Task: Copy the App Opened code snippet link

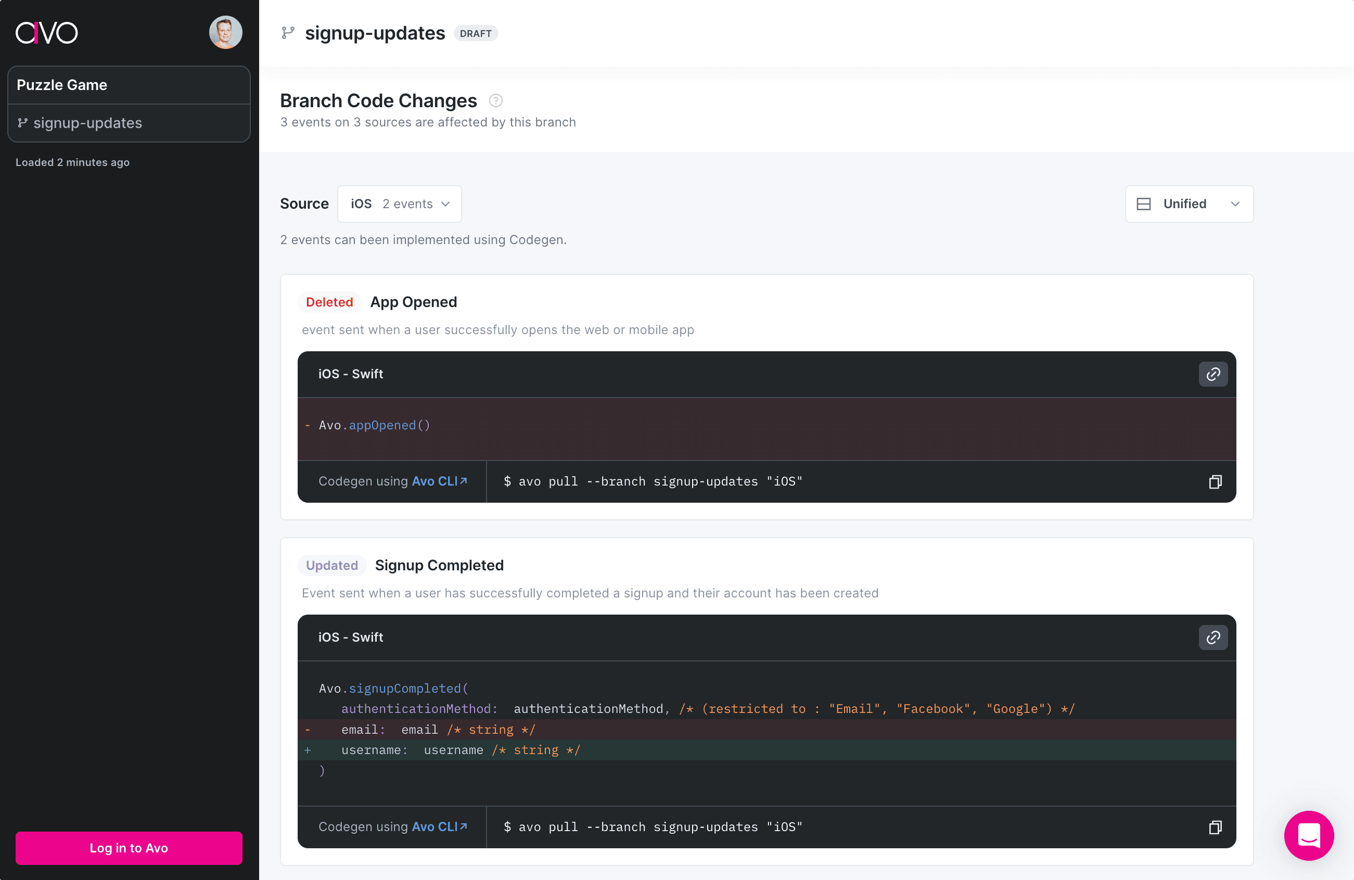Action: click(1213, 374)
